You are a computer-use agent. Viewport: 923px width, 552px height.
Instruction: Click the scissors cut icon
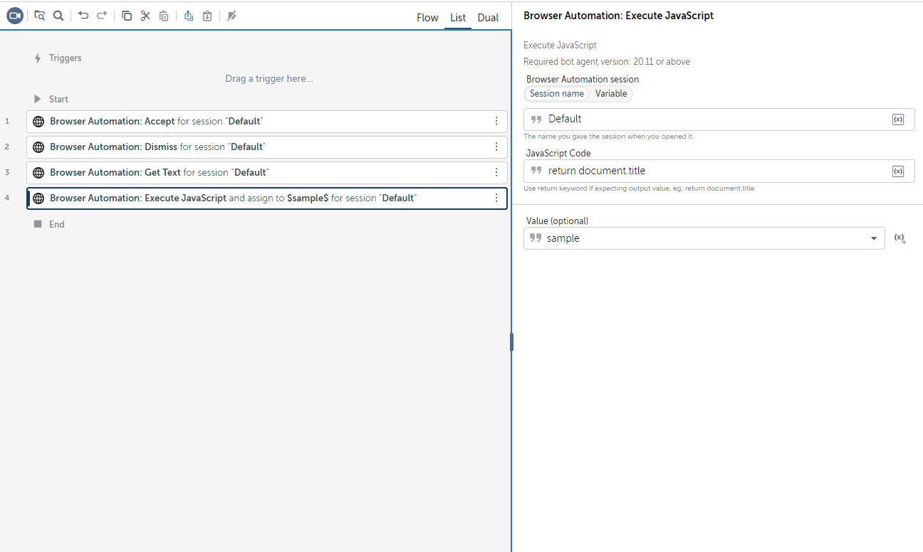(145, 16)
